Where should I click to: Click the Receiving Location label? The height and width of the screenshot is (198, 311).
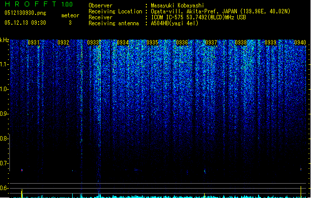pyautogui.click(x=115, y=11)
